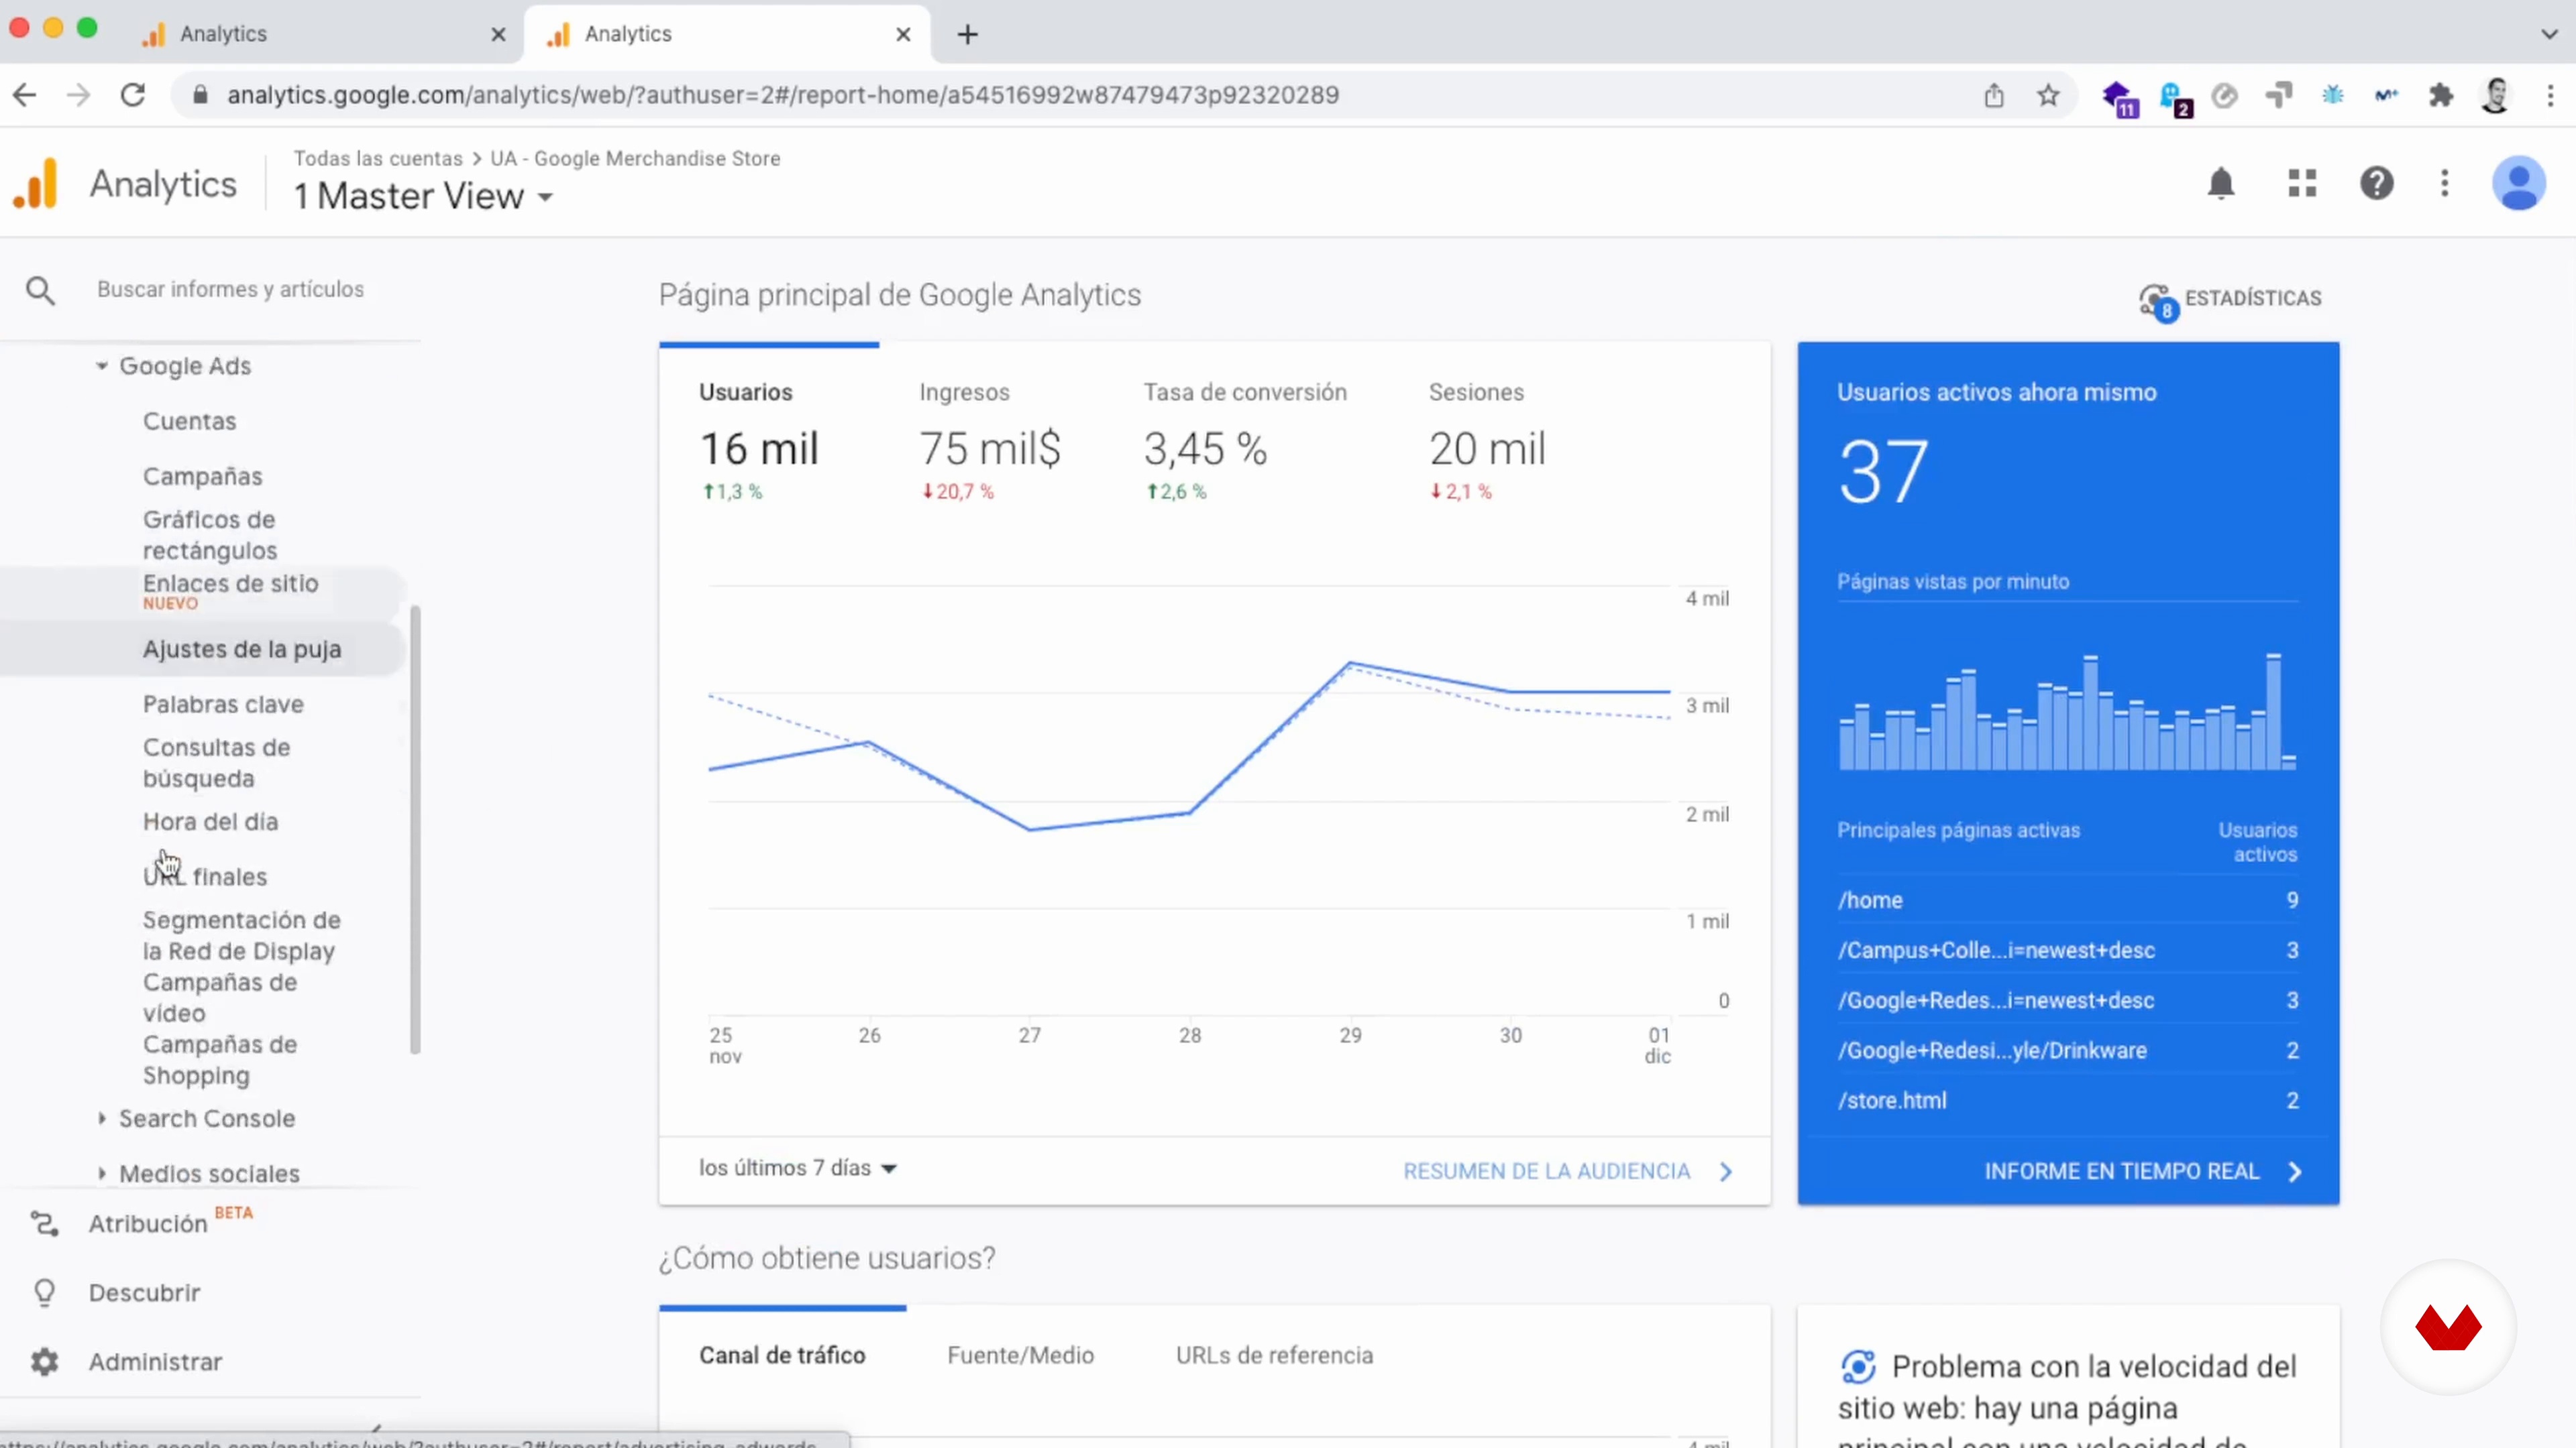The height and width of the screenshot is (1448, 2576).
Task: Open the 'los últimos 7 días' date dropdown
Action: coord(797,1168)
